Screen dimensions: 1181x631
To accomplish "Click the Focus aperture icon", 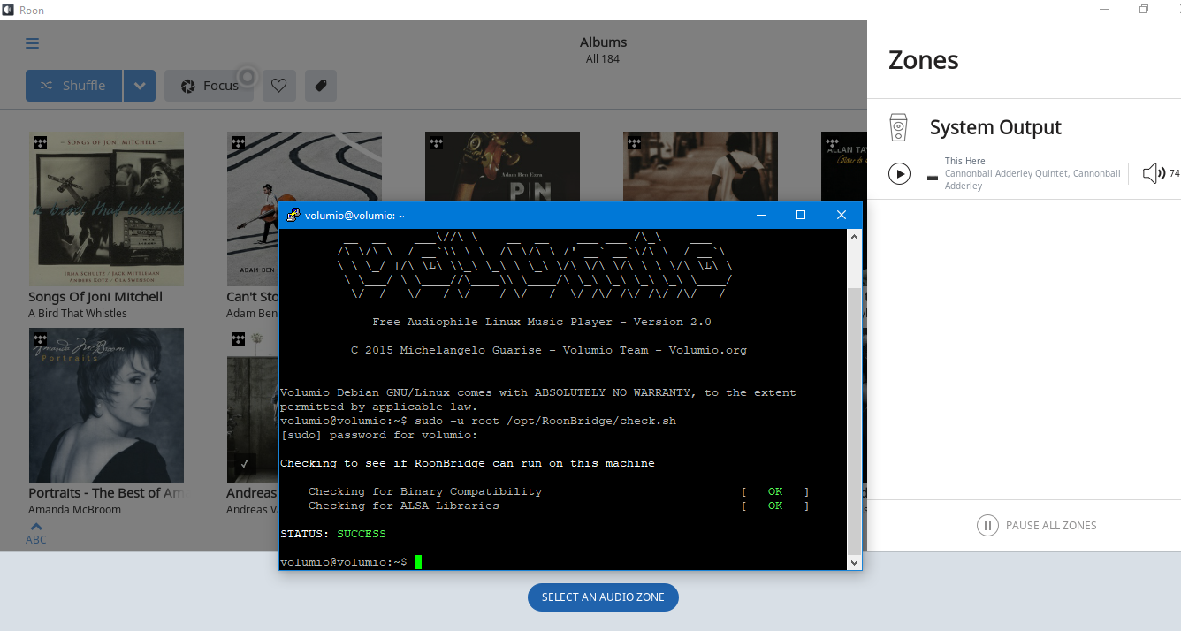I will tap(188, 86).
